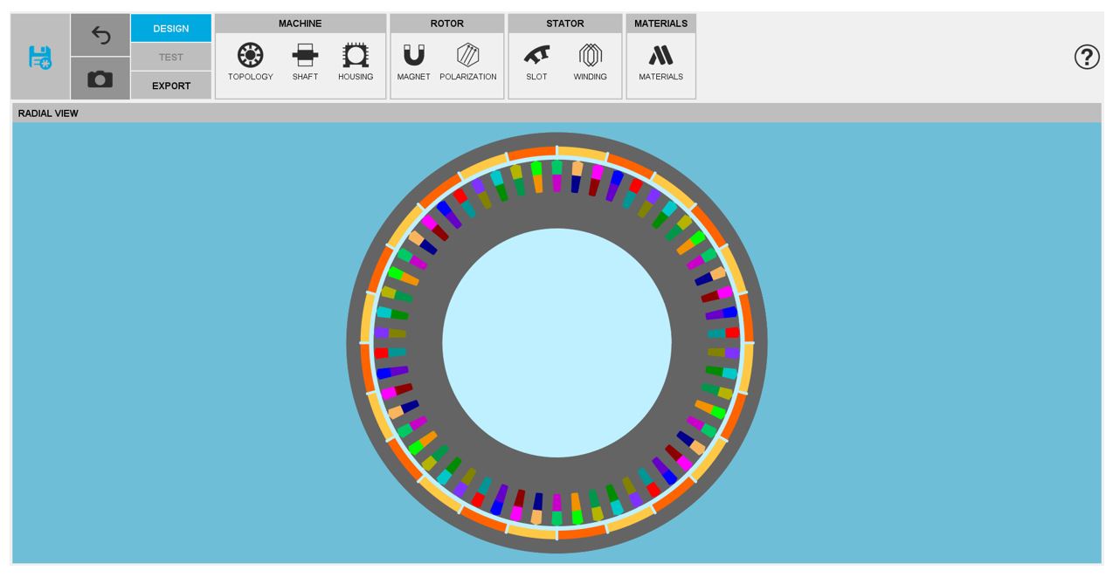Open the Polarization options
Viewport: 1120px width, 577px height.
(468, 62)
